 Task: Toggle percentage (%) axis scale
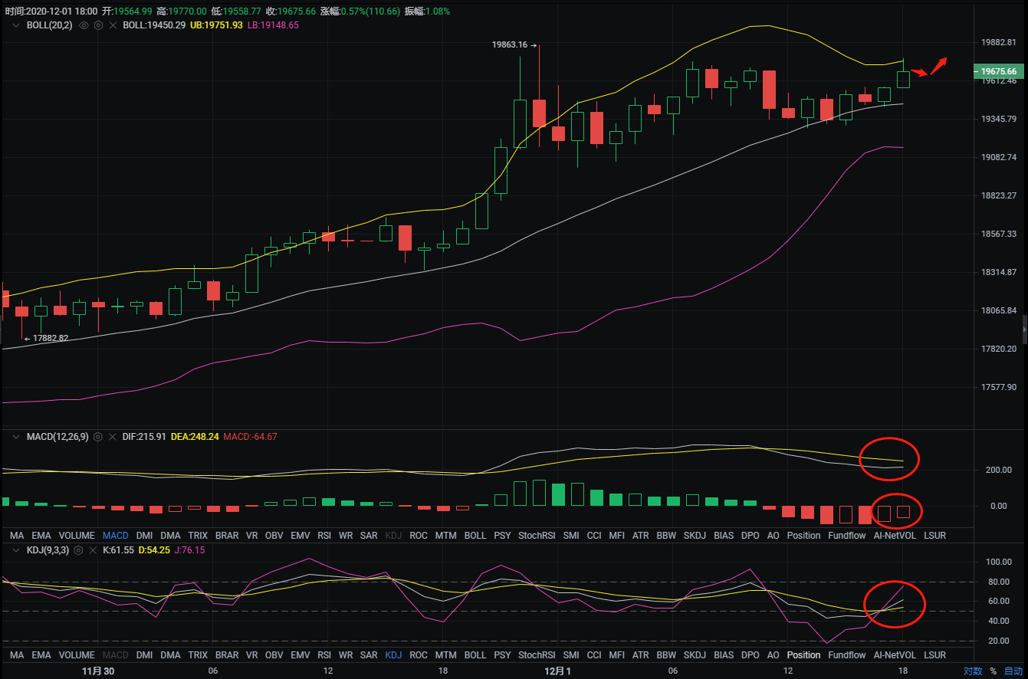coord(994,671)
